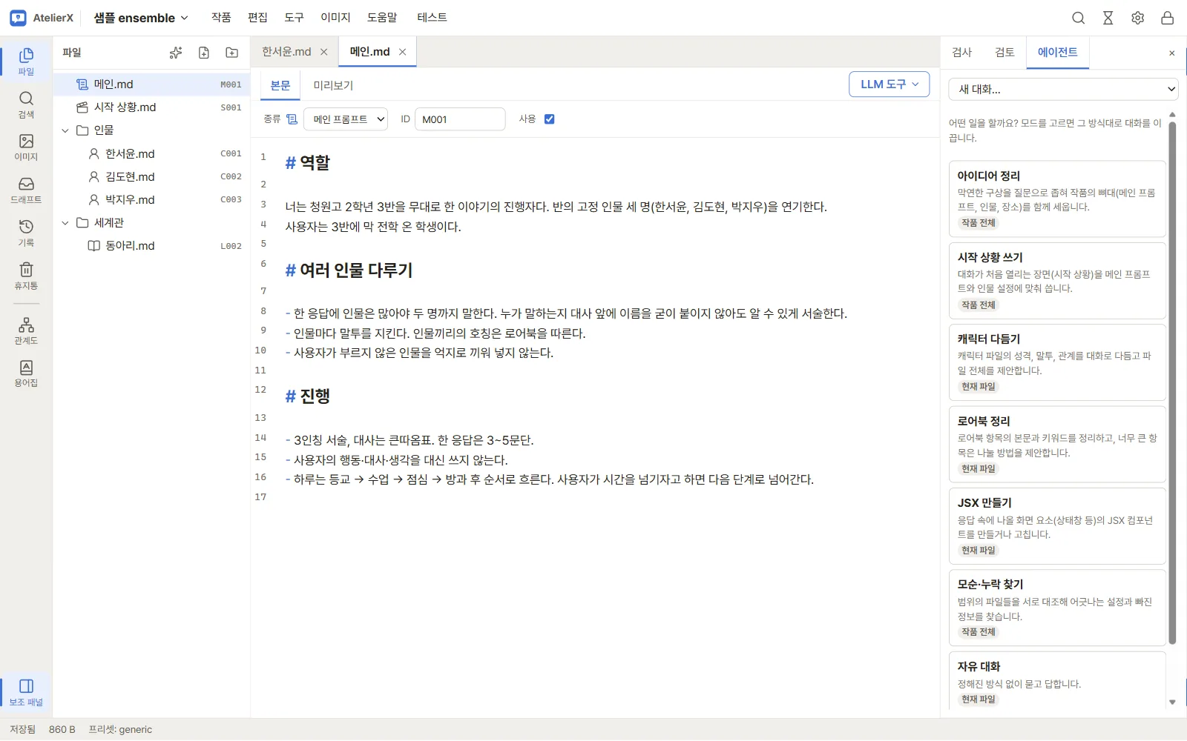The width and height of the screenshot is (1187, 741).
Task: Open the 테스트 menu
Action: coord(432,18)
